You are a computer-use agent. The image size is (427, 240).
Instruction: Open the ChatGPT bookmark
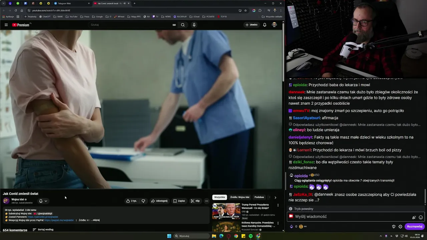pyautogui.click(x=45, y=16)
